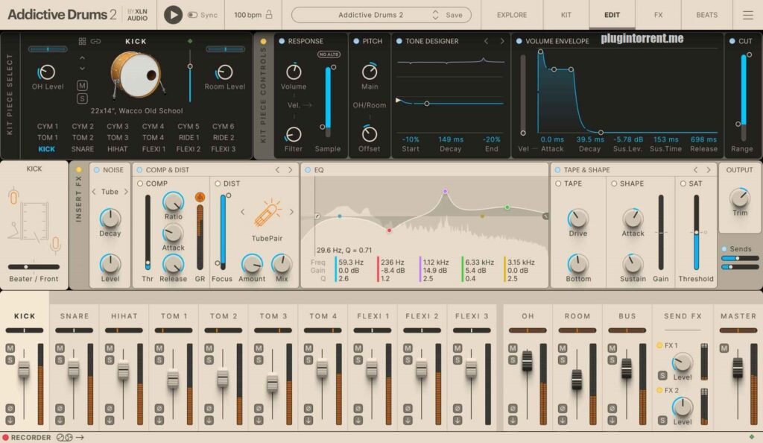Mute the SNARE mixer channel
The width and height of the screenshot is (763, 443).
[x=60, y=348]
